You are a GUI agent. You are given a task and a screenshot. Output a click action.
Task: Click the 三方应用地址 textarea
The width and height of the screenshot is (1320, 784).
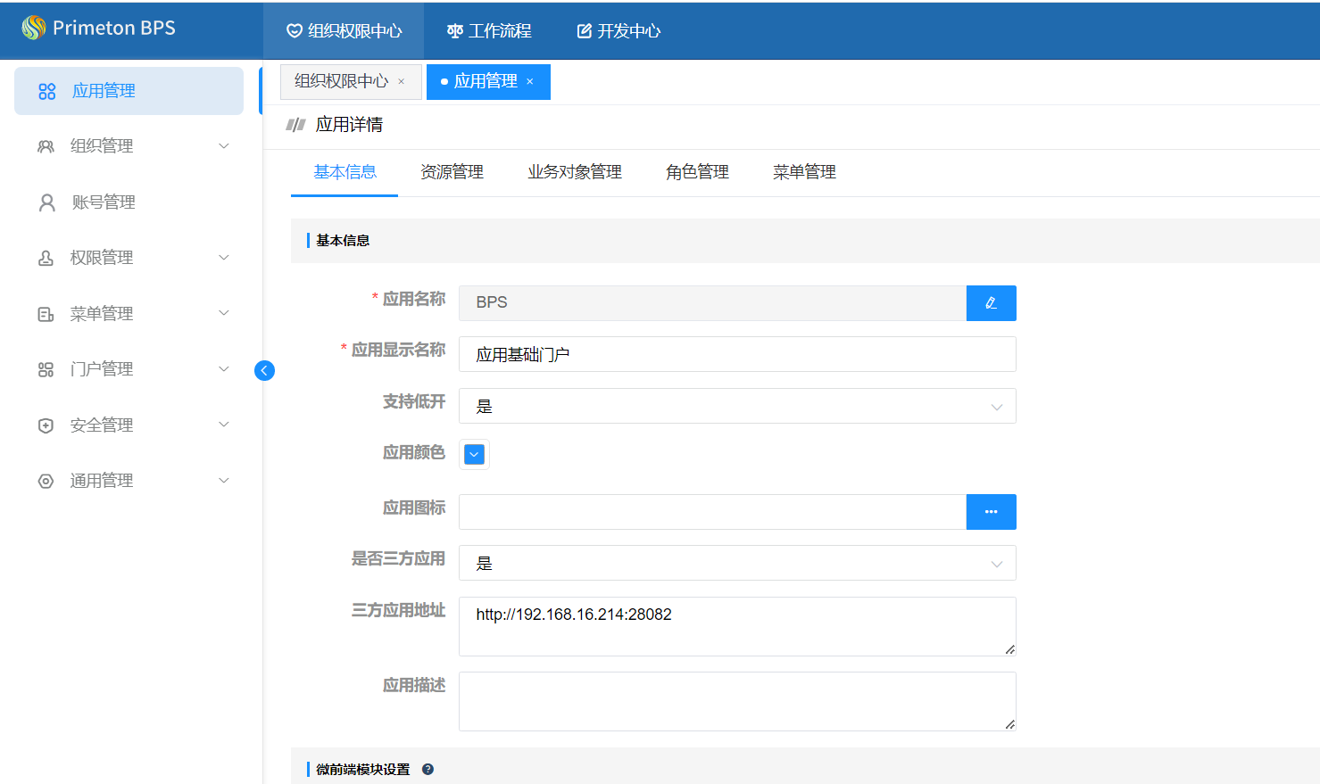(737, 627)
